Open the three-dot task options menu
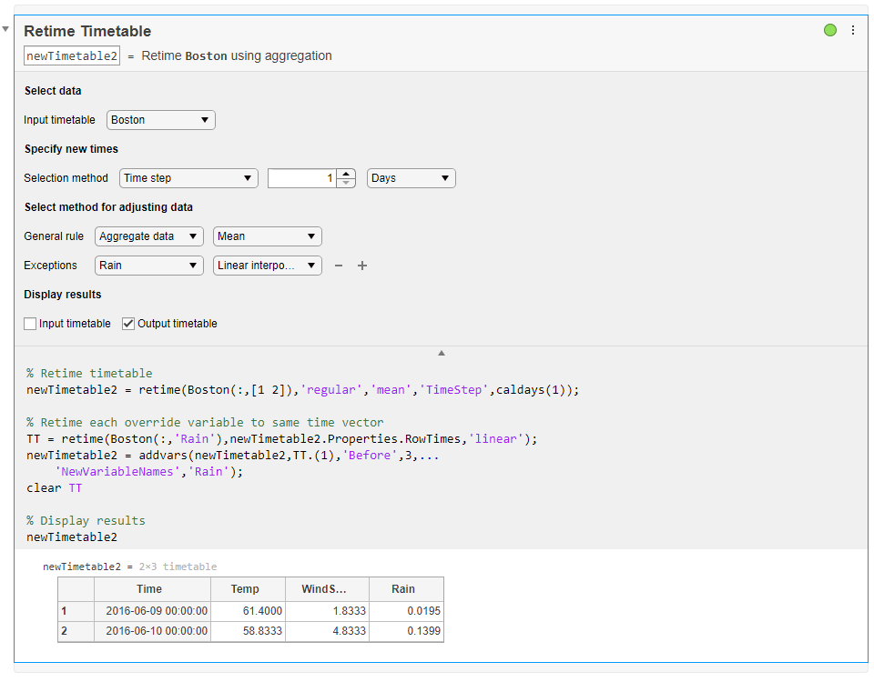The width and height of the screenshot is (874, 682). coord(853,30)
